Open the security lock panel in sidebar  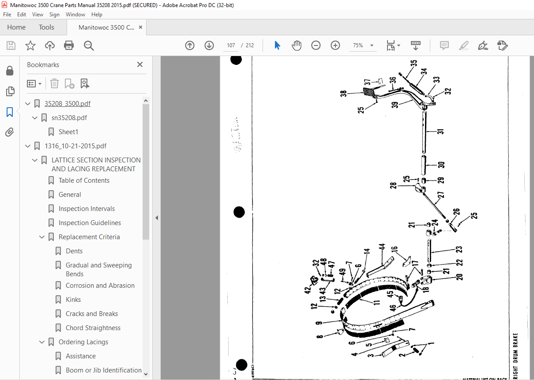click(10, 71)
